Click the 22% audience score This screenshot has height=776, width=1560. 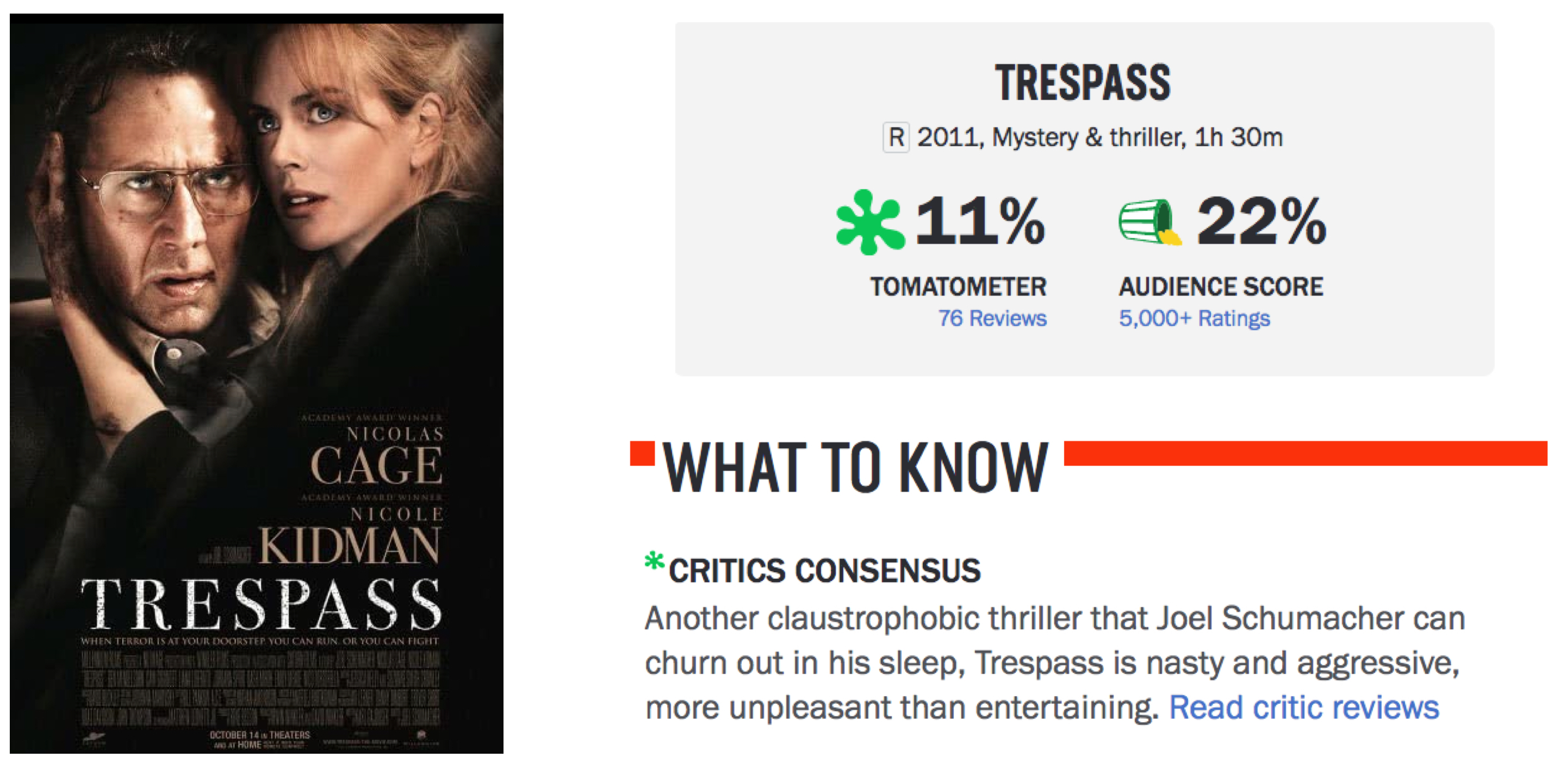pyautogui.click(x=1261, y=221)
